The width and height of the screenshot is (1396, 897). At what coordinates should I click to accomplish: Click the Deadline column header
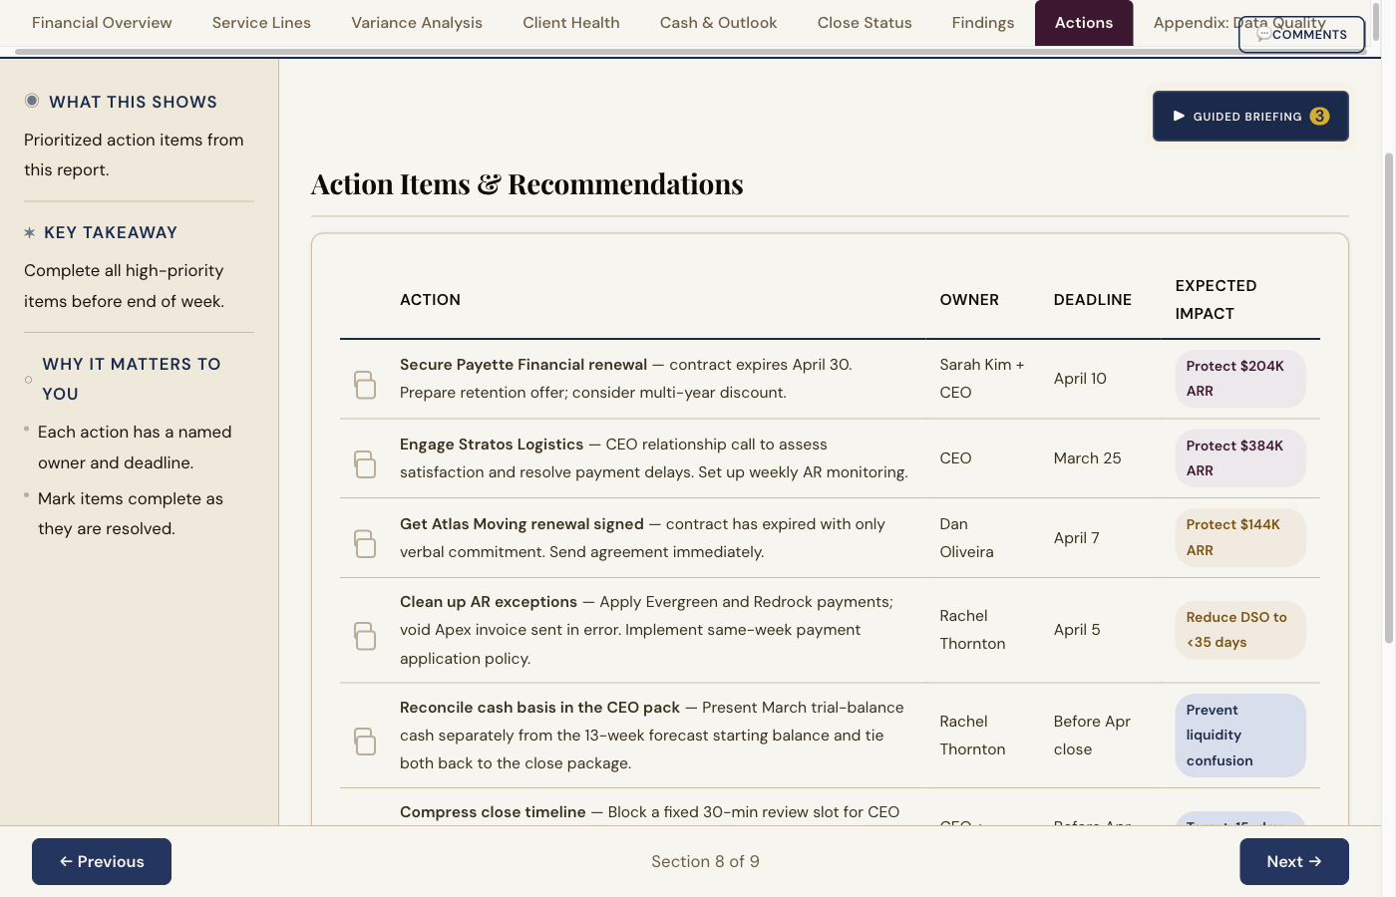1093,300
